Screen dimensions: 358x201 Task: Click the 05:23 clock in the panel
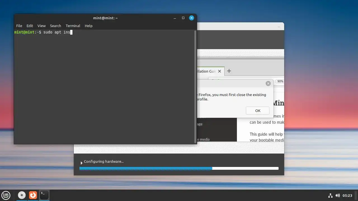click(x=347, y=195)
